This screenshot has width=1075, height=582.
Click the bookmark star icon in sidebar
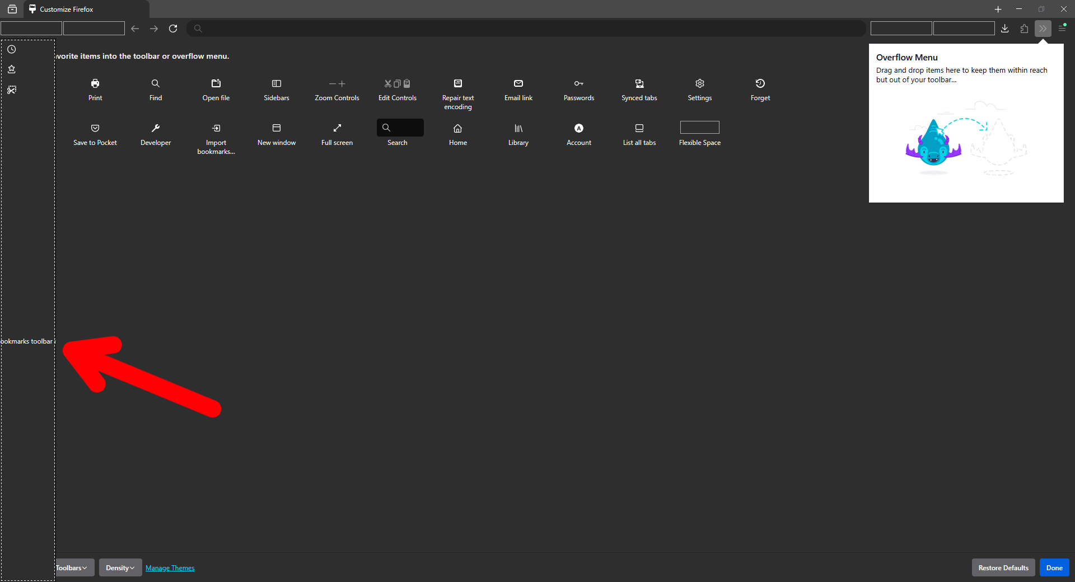12,69
